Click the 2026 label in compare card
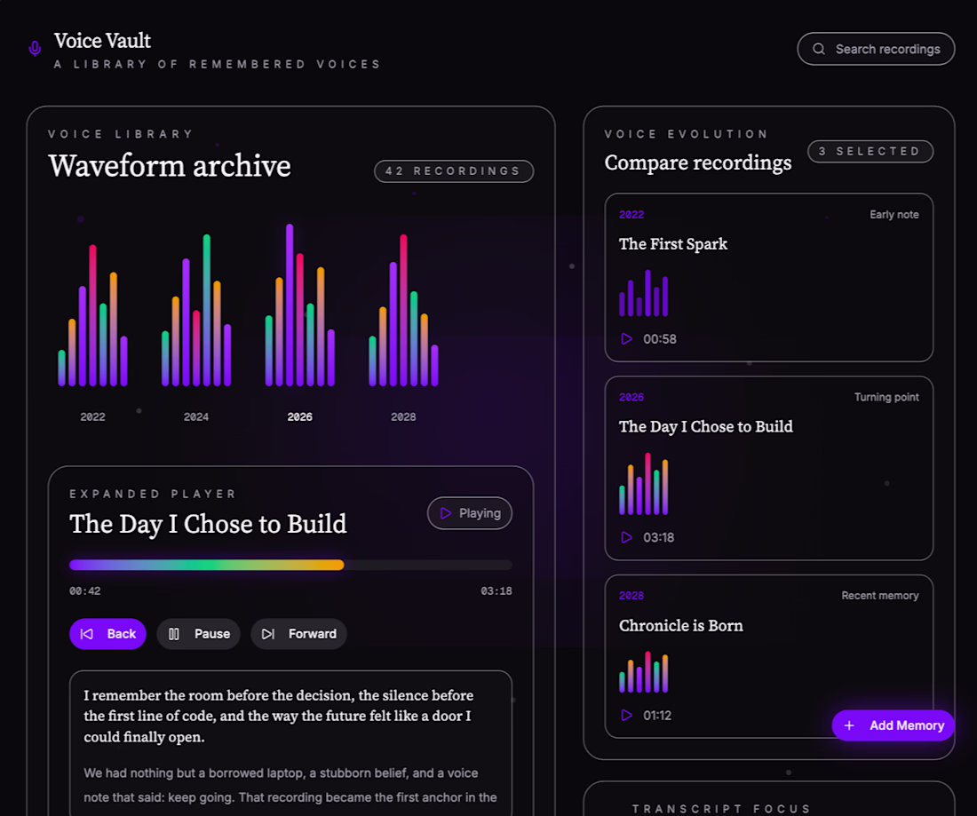Image resolution: width=977 pixels, height=816 pixels. [631, 398]
